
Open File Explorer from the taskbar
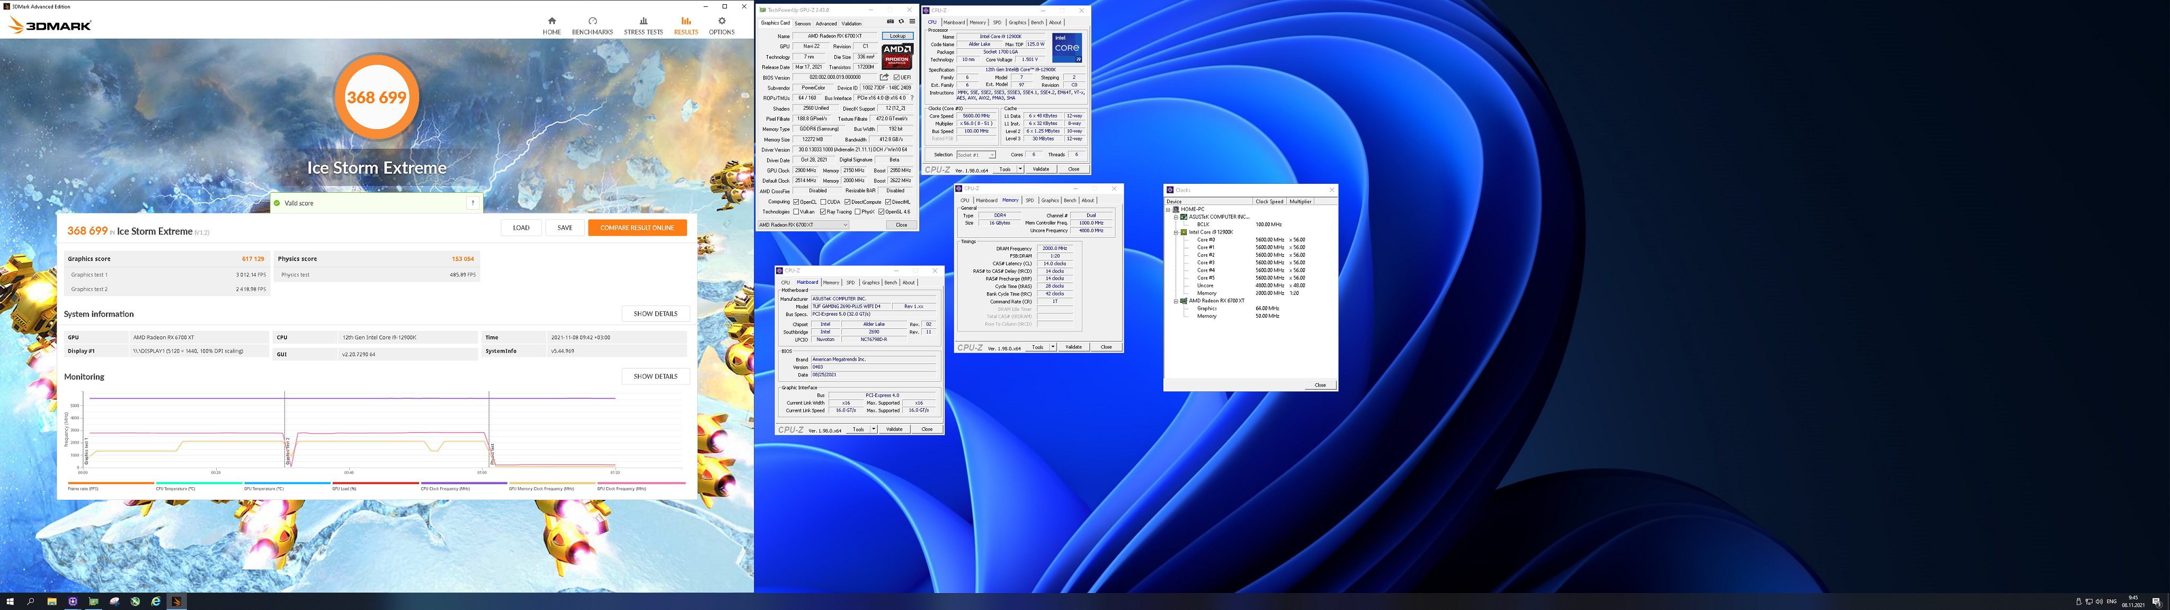click(51, 602)
